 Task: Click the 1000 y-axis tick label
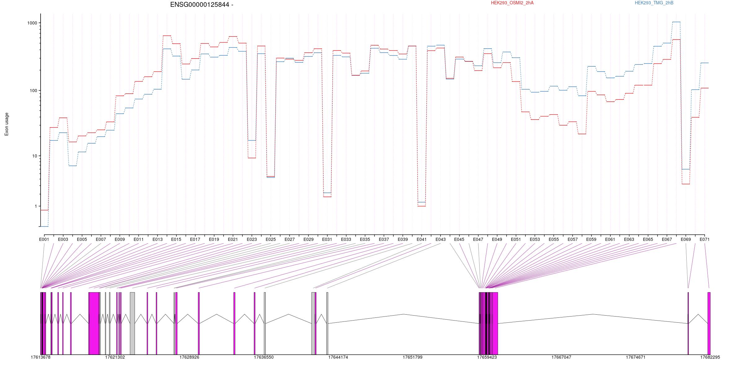(x=33, y=23)
